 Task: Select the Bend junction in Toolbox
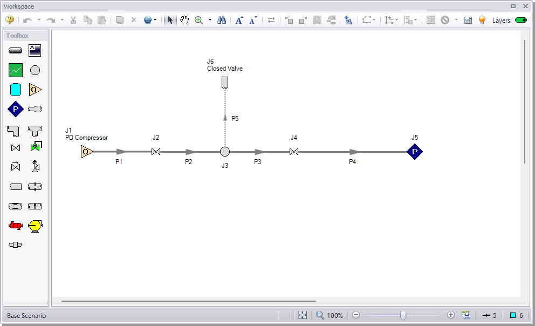pos(13,131)
